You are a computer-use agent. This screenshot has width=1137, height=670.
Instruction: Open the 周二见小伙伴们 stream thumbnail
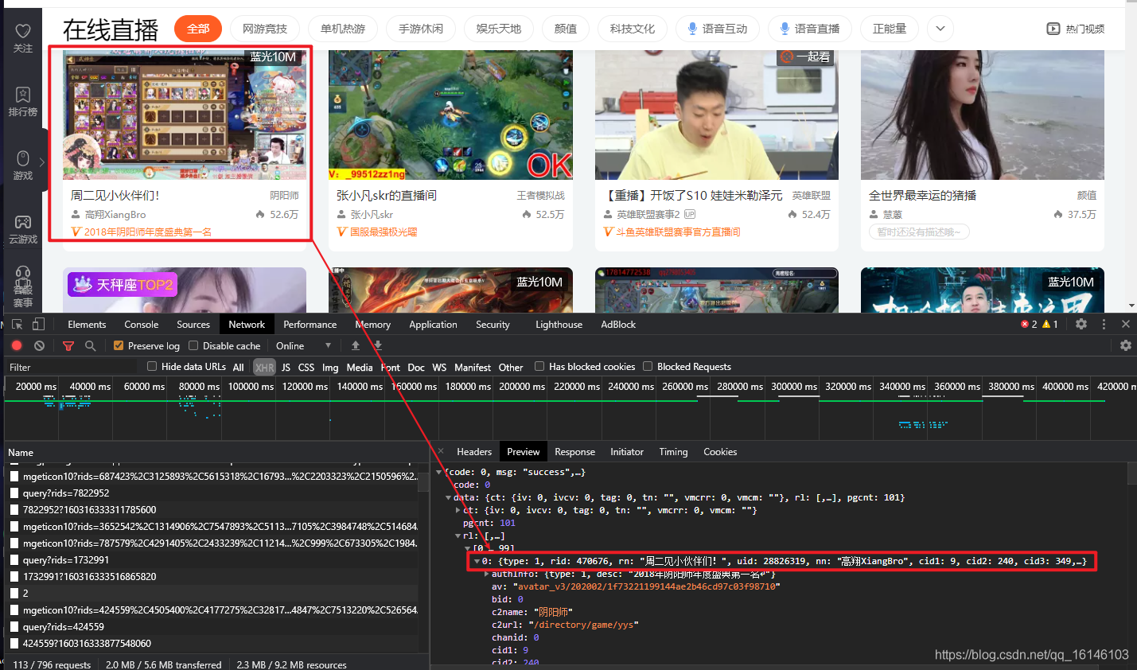pos(185,115)
